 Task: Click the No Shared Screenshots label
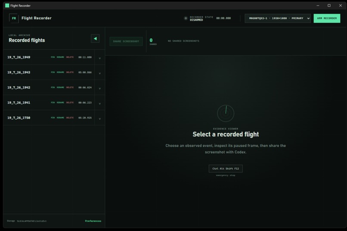coord(183,41)
